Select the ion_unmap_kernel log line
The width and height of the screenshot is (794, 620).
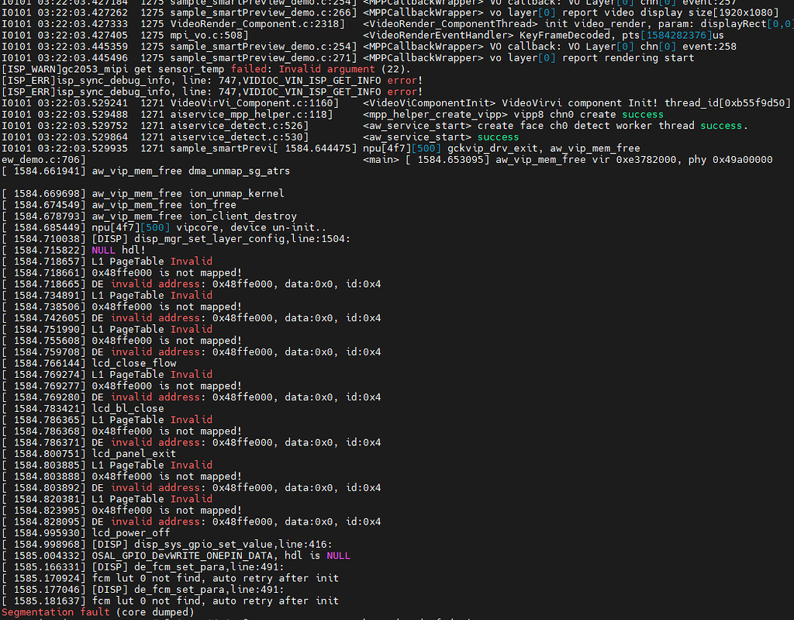[x=188, y=193]
